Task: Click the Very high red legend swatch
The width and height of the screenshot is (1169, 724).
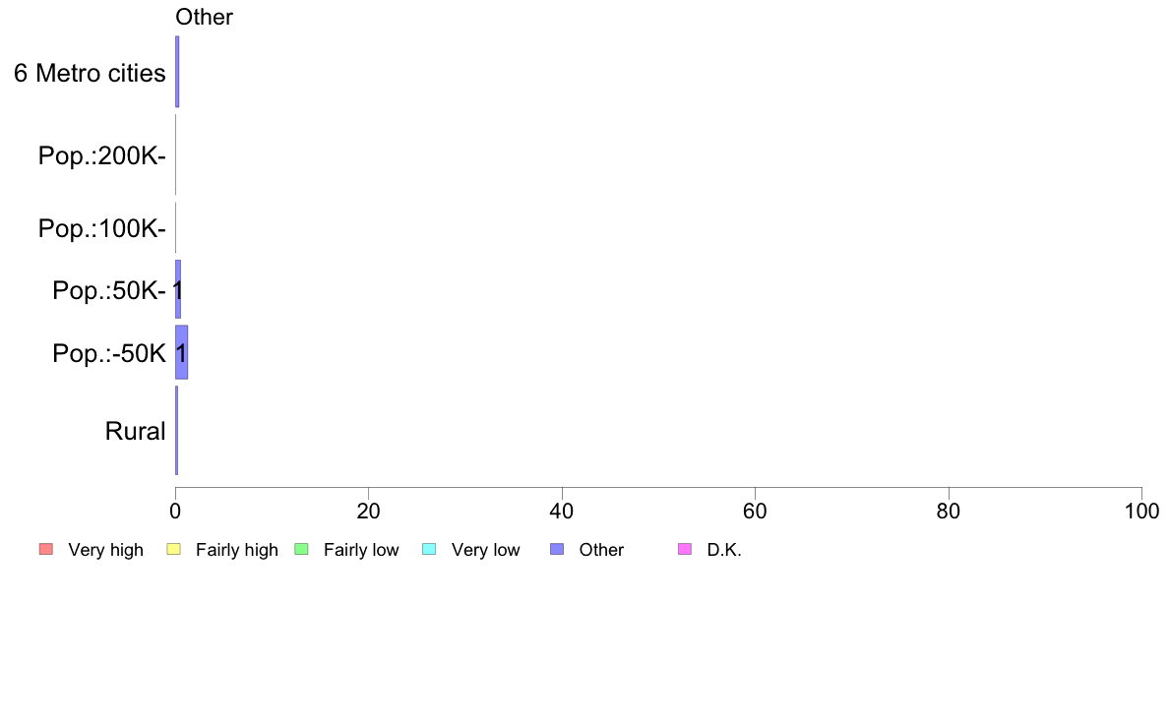Action: coord(46,550)
